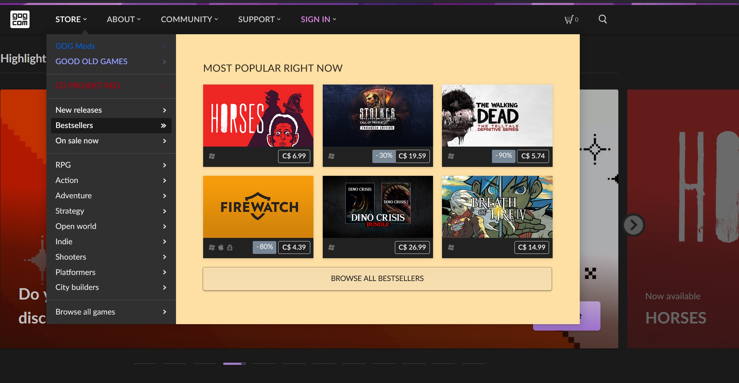Click the search magnifier icon
This screenshot has width=739, height=383.
(602, 19)
